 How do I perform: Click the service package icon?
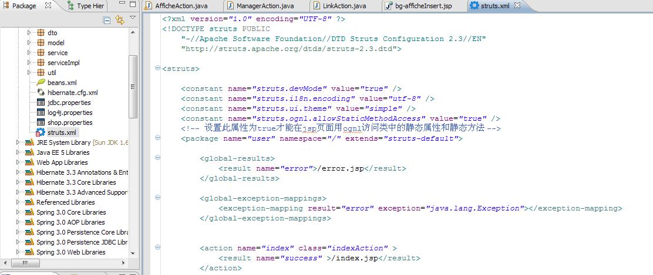[x=41, y=52]
